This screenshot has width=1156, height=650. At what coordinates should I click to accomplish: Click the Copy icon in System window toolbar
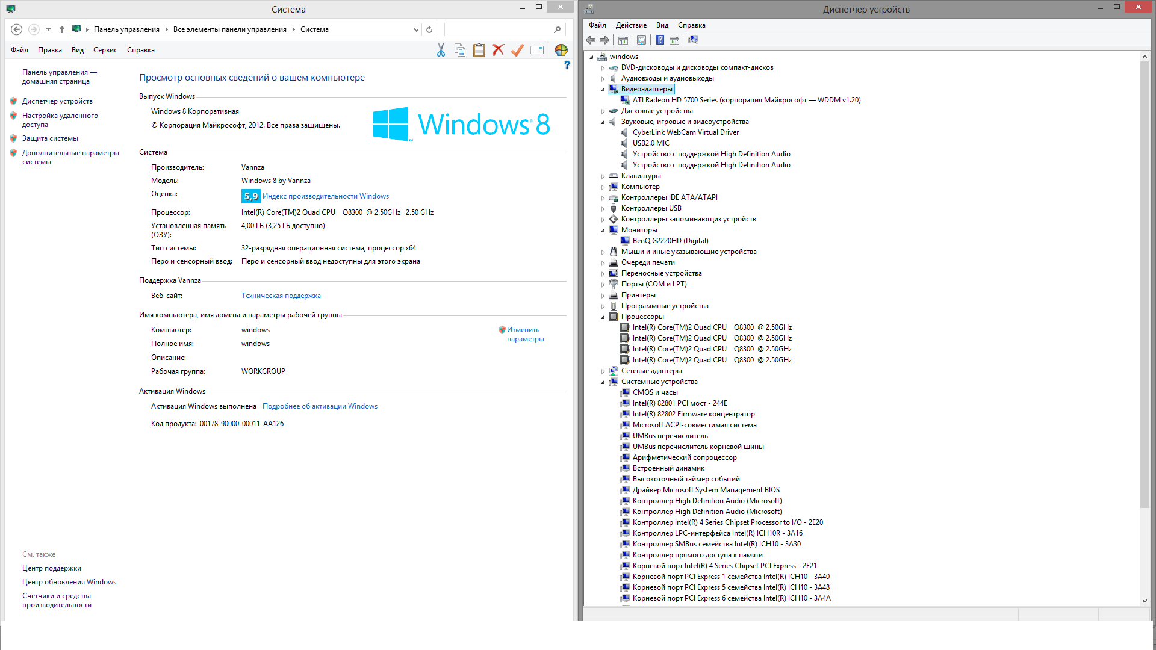click(460, 51)
